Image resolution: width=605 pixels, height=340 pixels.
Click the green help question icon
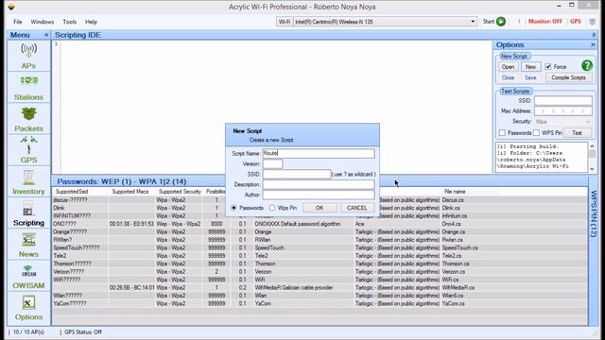click(587, 66)
